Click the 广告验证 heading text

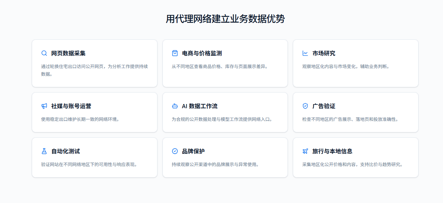pos(324,106)
